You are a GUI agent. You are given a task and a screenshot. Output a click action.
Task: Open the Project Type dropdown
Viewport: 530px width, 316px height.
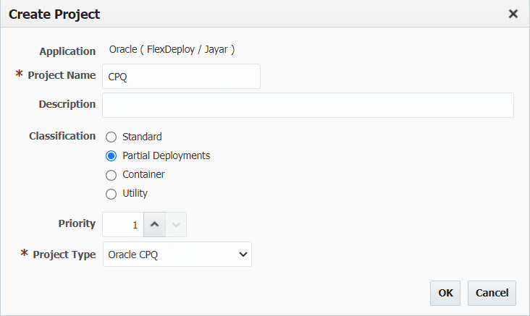pyautogui.click(x=177, y=255)
